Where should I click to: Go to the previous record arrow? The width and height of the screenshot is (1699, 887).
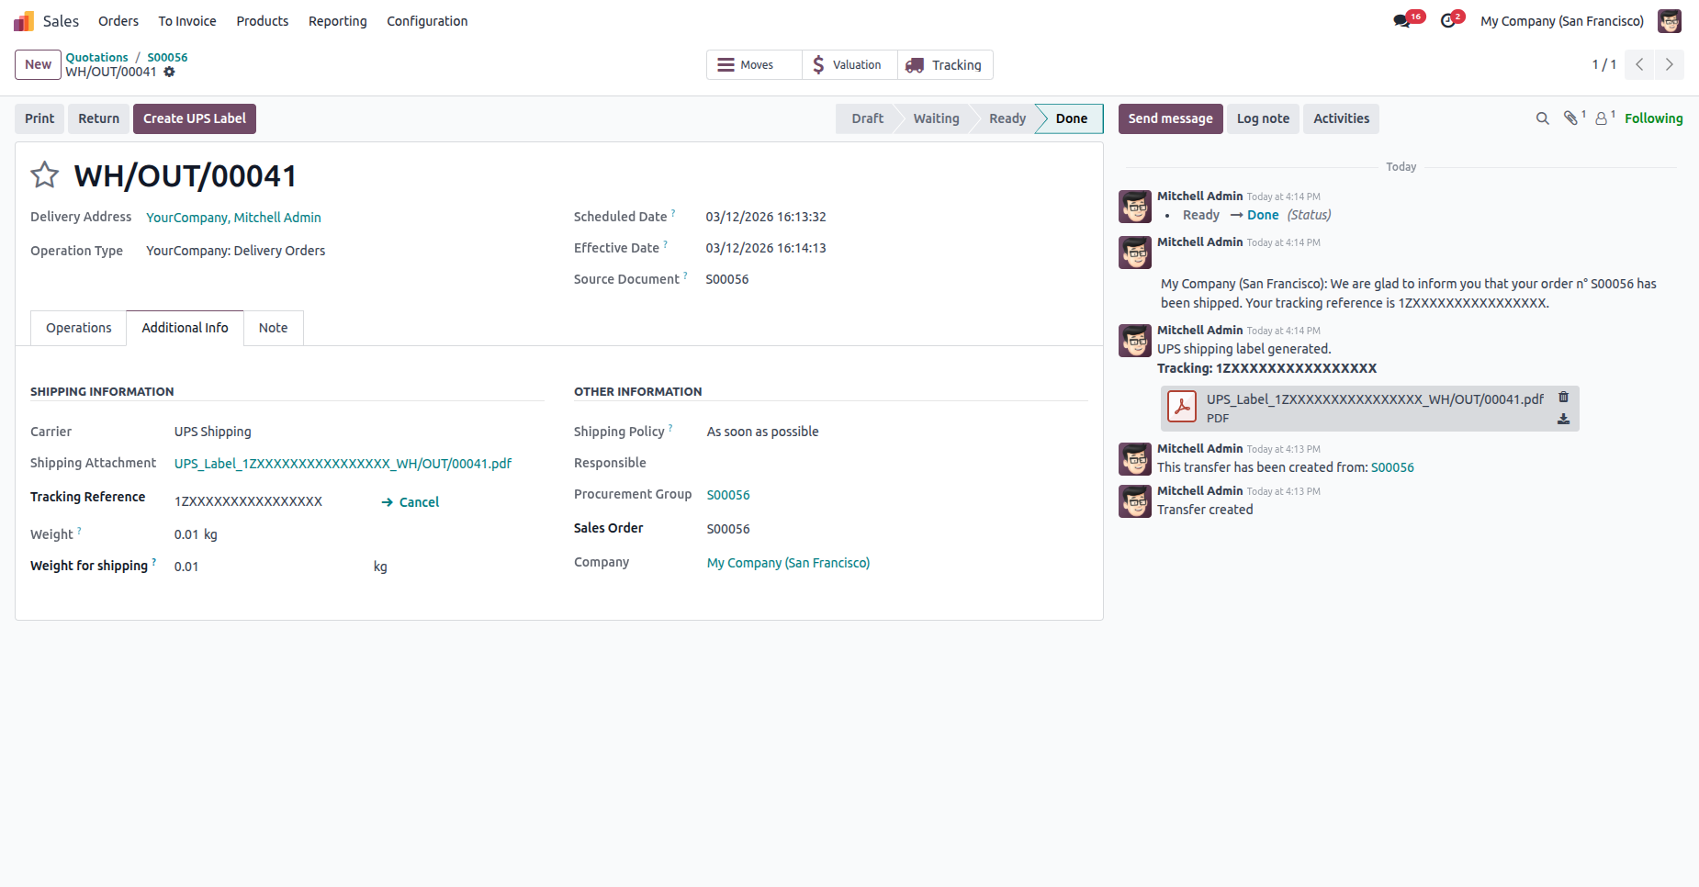click(1639, 64)
